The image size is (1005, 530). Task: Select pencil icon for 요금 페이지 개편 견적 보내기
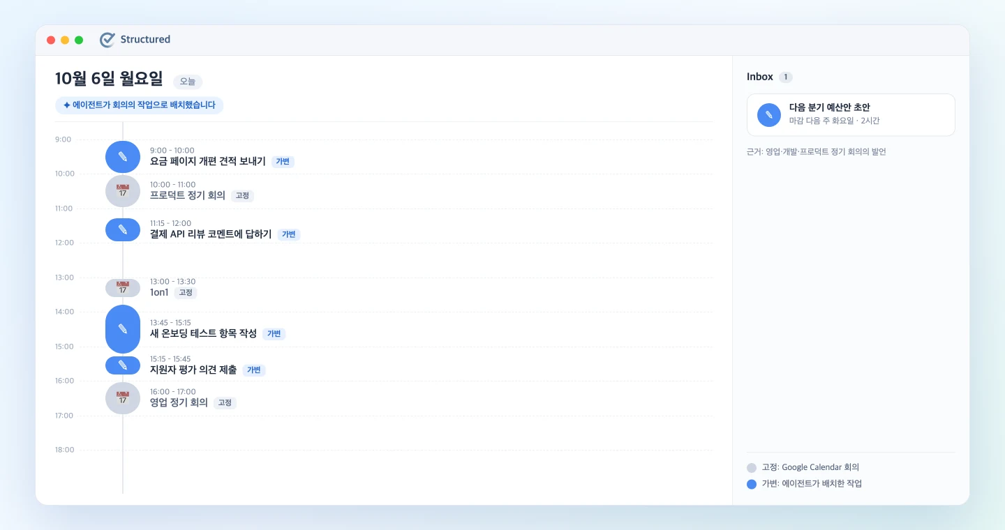pyautogui.click(x=123, y=156)
